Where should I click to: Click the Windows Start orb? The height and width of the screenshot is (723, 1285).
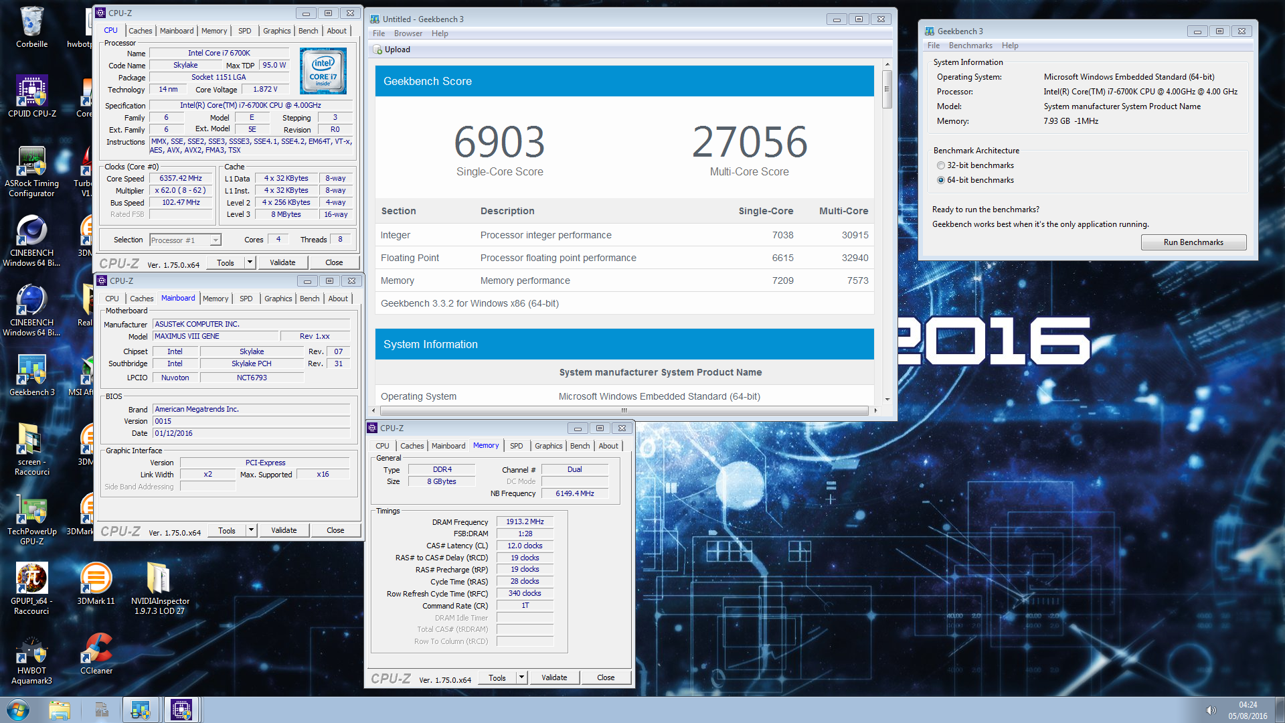pyautogui.click(x=18, y=710)
